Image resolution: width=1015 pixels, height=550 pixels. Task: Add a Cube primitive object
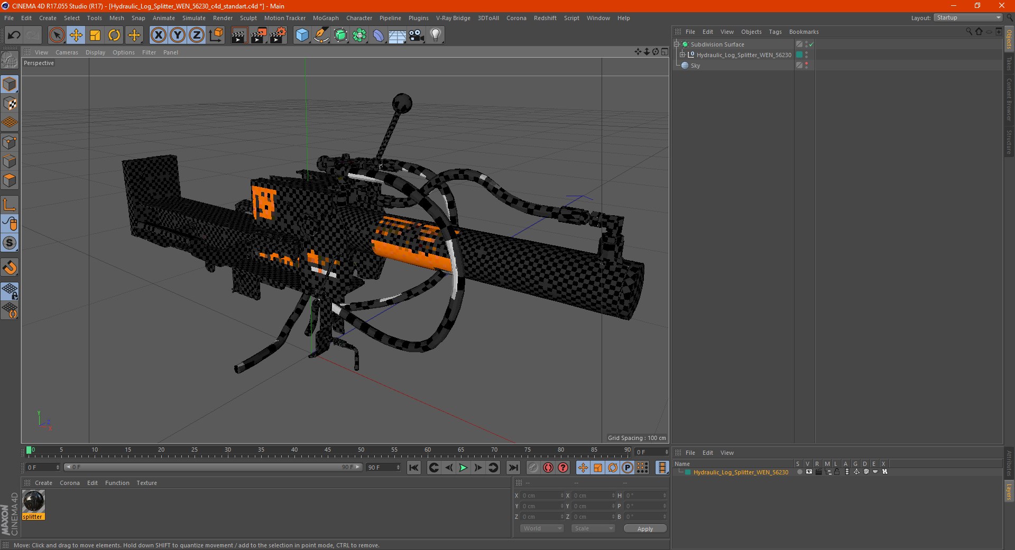302,35
